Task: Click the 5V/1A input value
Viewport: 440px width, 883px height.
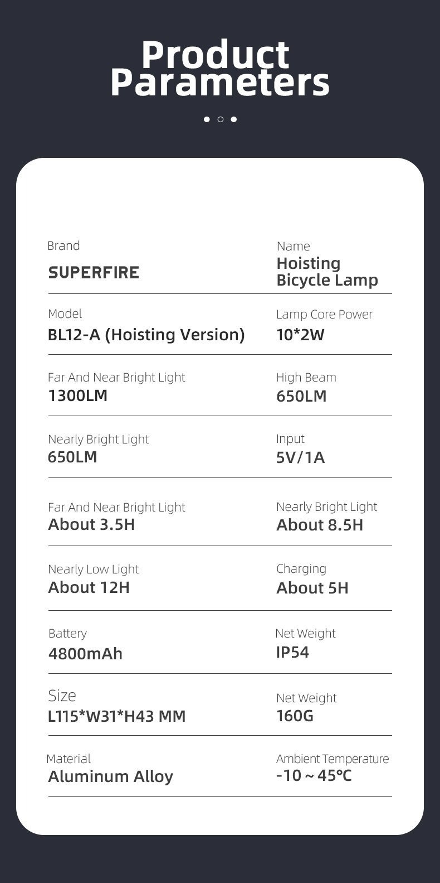Action: (x=300, y=458)
